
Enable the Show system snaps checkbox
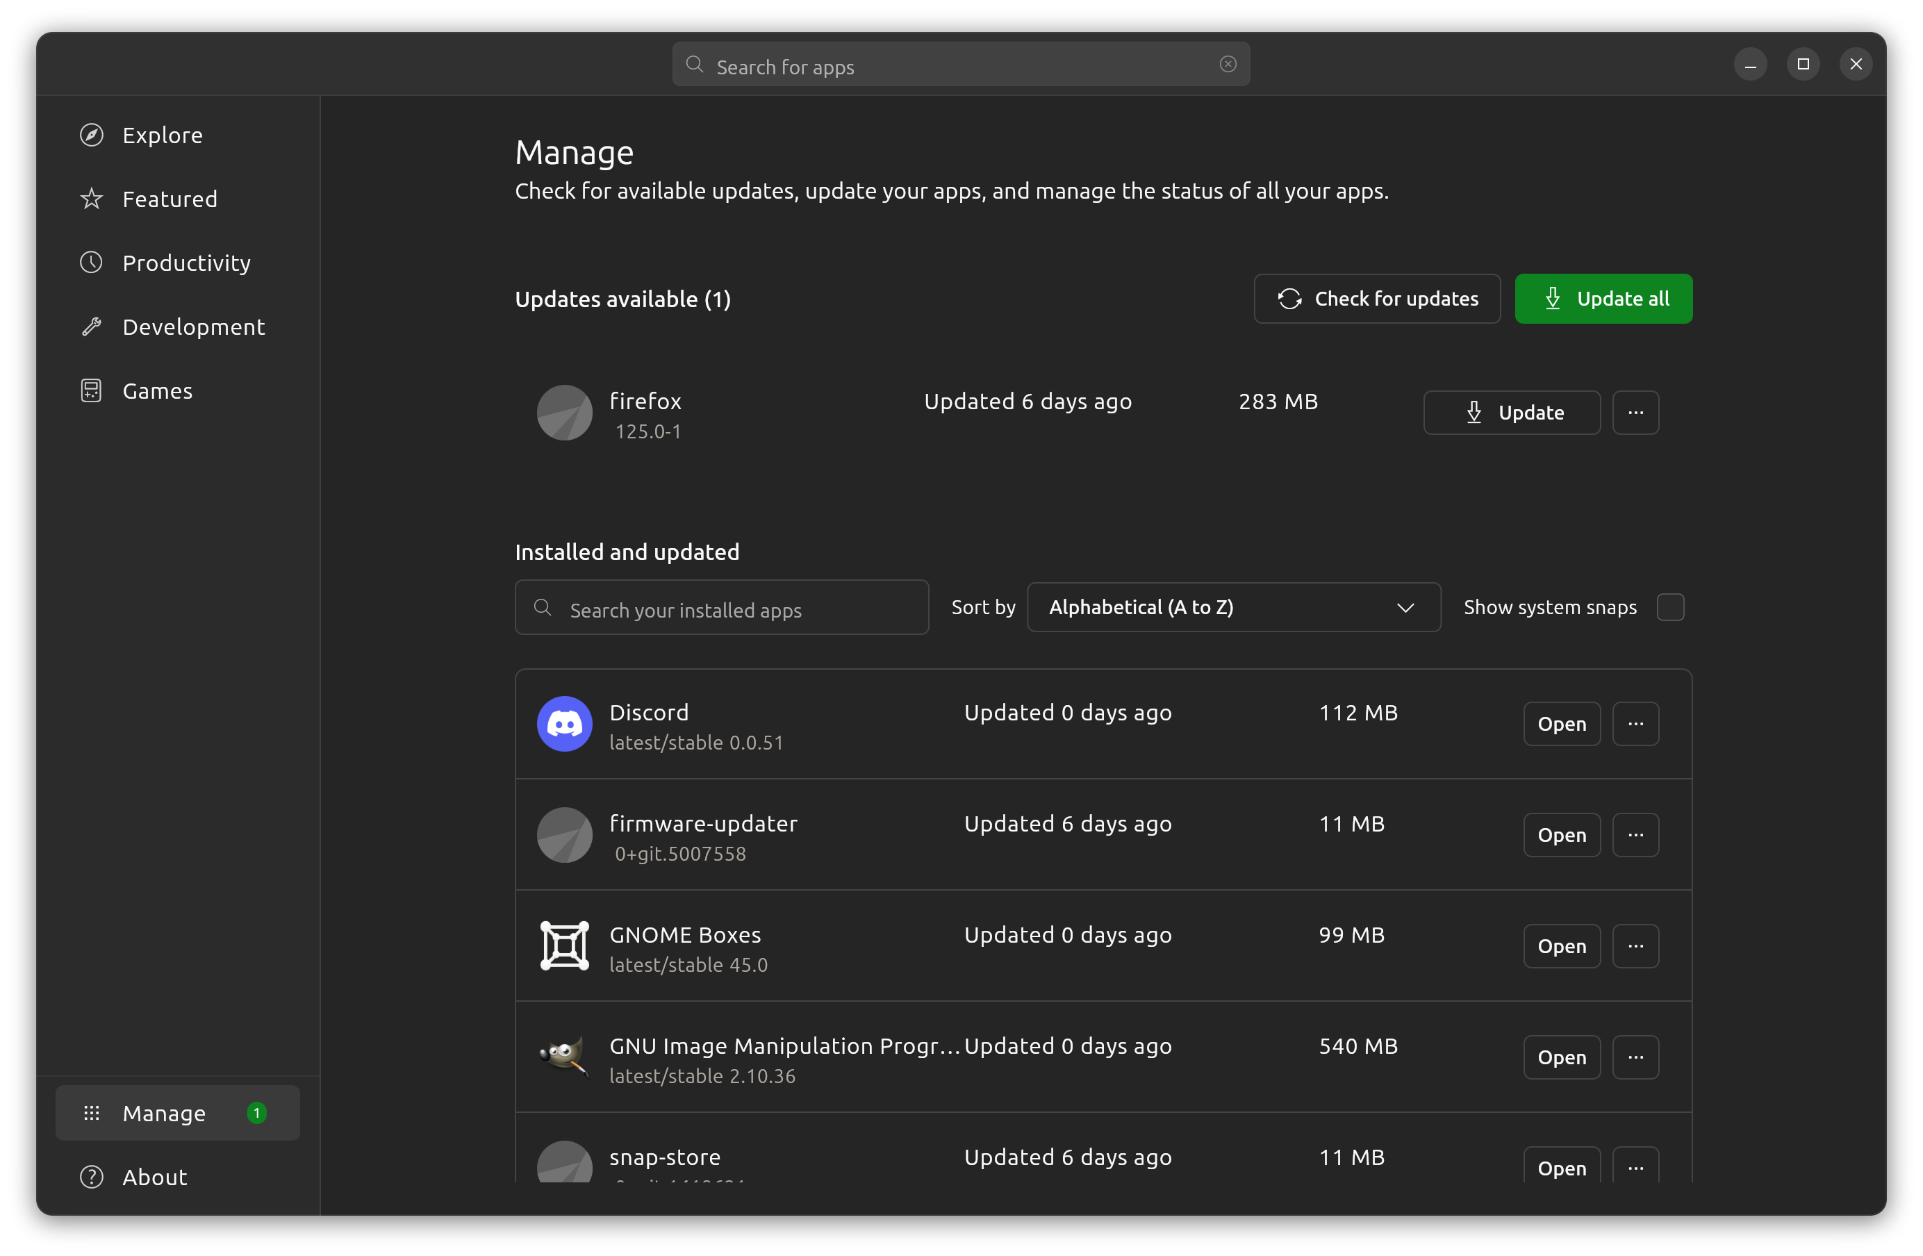click(x=1672, y=606)
